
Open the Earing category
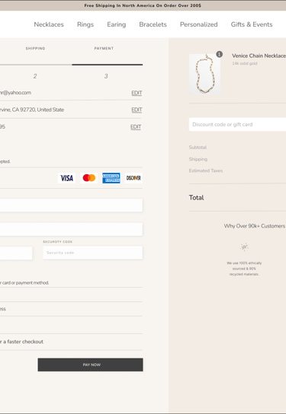[117, 24]
